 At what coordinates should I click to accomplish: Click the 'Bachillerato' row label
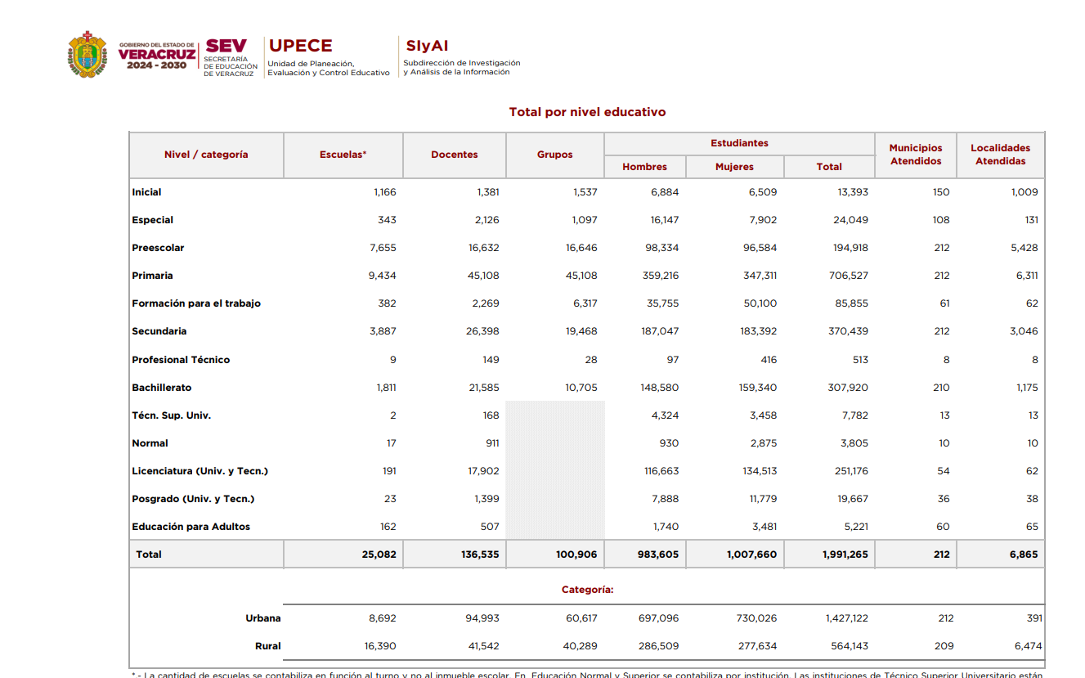coord(161,388)
